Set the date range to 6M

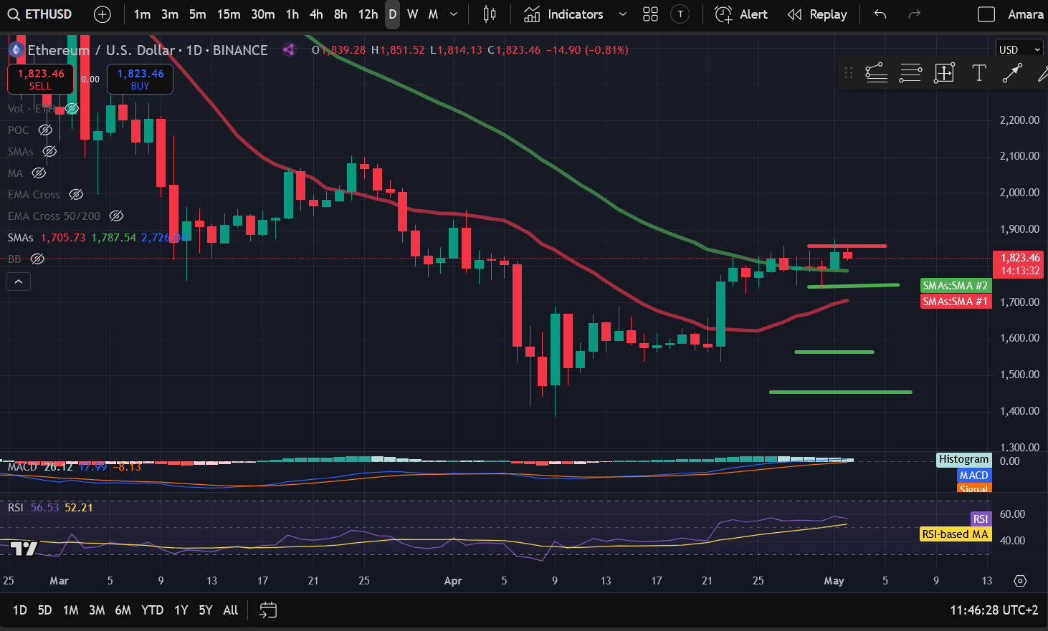123,610
